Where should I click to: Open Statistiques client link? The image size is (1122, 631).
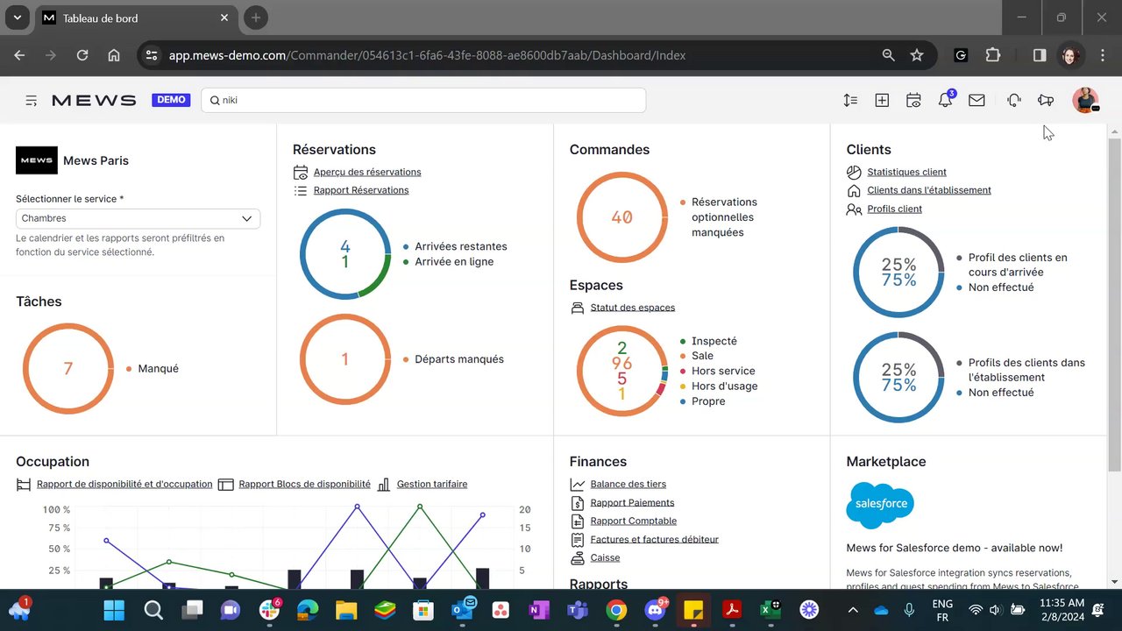coord(907,172)
